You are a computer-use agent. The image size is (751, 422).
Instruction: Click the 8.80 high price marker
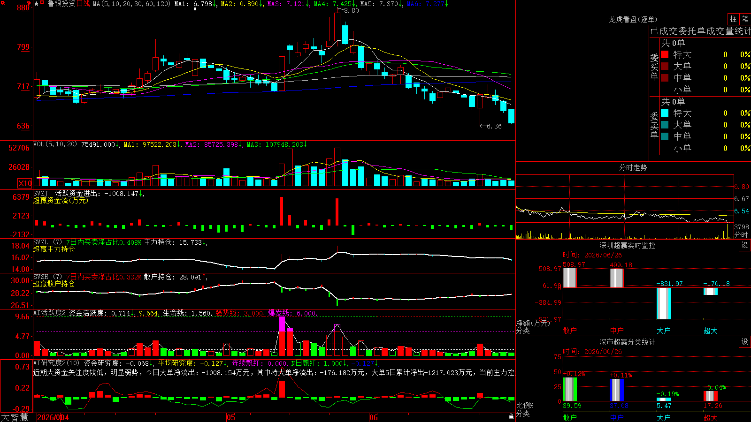coord(351,10)
